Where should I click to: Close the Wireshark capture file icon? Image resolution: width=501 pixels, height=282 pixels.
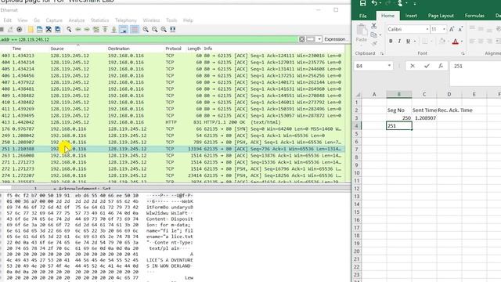coord(49,30)
